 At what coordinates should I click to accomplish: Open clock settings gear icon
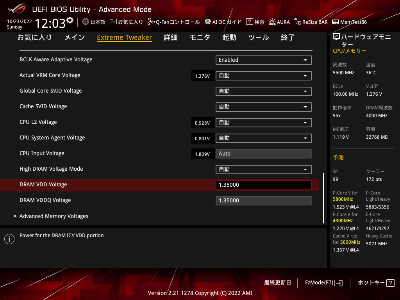coord(70,20)
